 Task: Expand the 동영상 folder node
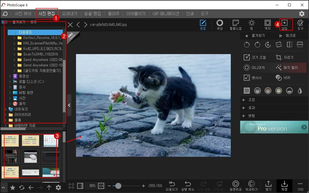(10, 76)
